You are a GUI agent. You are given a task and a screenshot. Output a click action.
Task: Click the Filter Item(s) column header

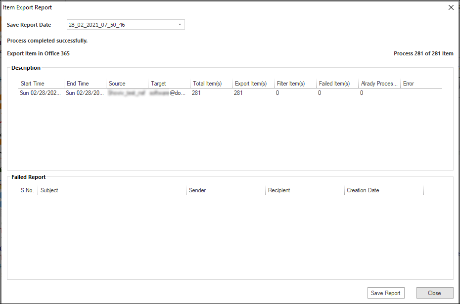point(295,84)
